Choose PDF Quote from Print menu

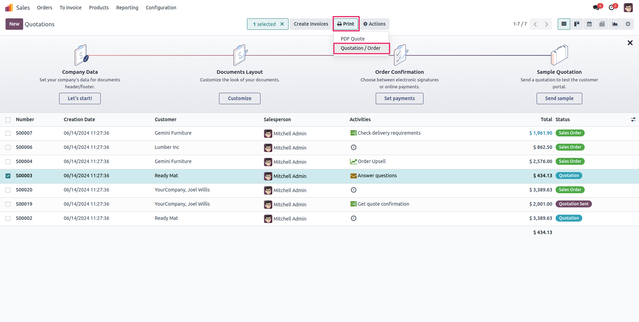click(353, 39)
